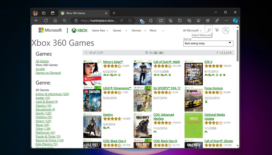Screen dimensions: 272x155
Task: Open a new tab with plus button
Action: (114, 13)
